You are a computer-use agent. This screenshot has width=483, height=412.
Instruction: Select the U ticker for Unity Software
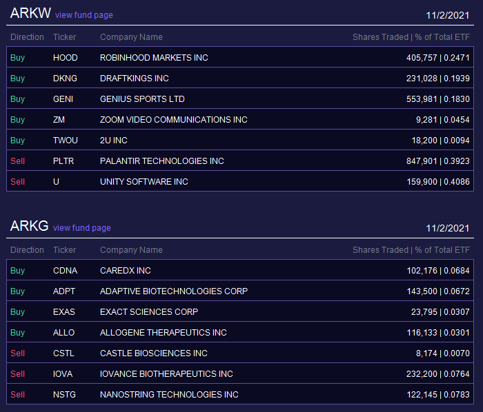[56, 182]
